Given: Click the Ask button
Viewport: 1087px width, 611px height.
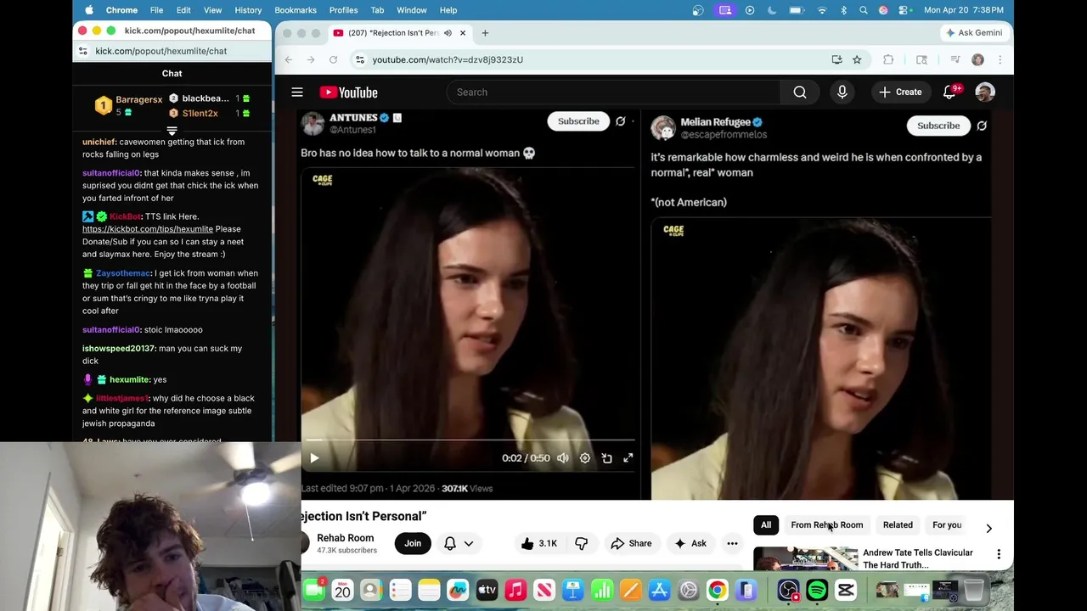Looking at the screenshot, I should point(689,543).
